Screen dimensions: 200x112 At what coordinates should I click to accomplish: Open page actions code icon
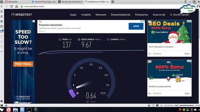click(x=162, y=105)
